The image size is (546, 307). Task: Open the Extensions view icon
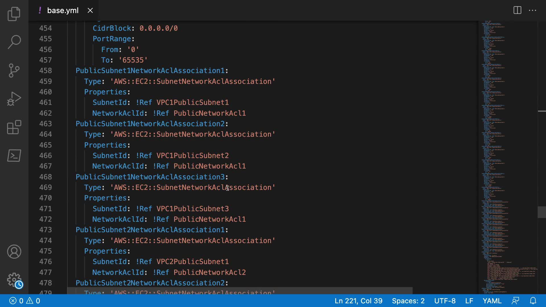pyautogui.click(x=14, y=127)
